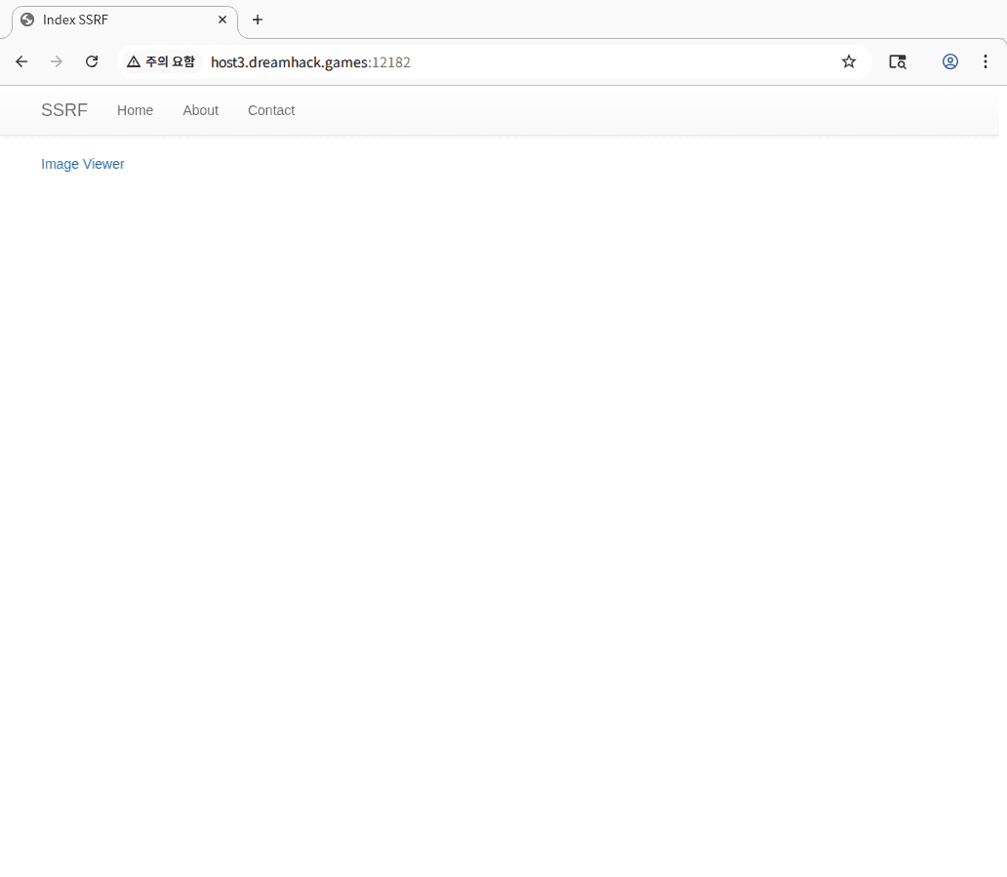This screenshot has height=877, width=1007.
Task: Click the port number 12182 in URL
Action: (x=391, y=62)
